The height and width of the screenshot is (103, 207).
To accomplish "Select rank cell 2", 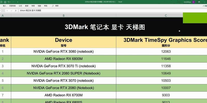I will tap(5, 59).
